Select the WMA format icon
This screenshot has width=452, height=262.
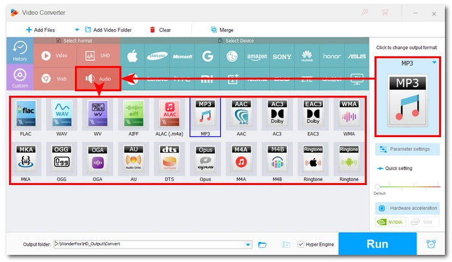[x=349, y=114]
